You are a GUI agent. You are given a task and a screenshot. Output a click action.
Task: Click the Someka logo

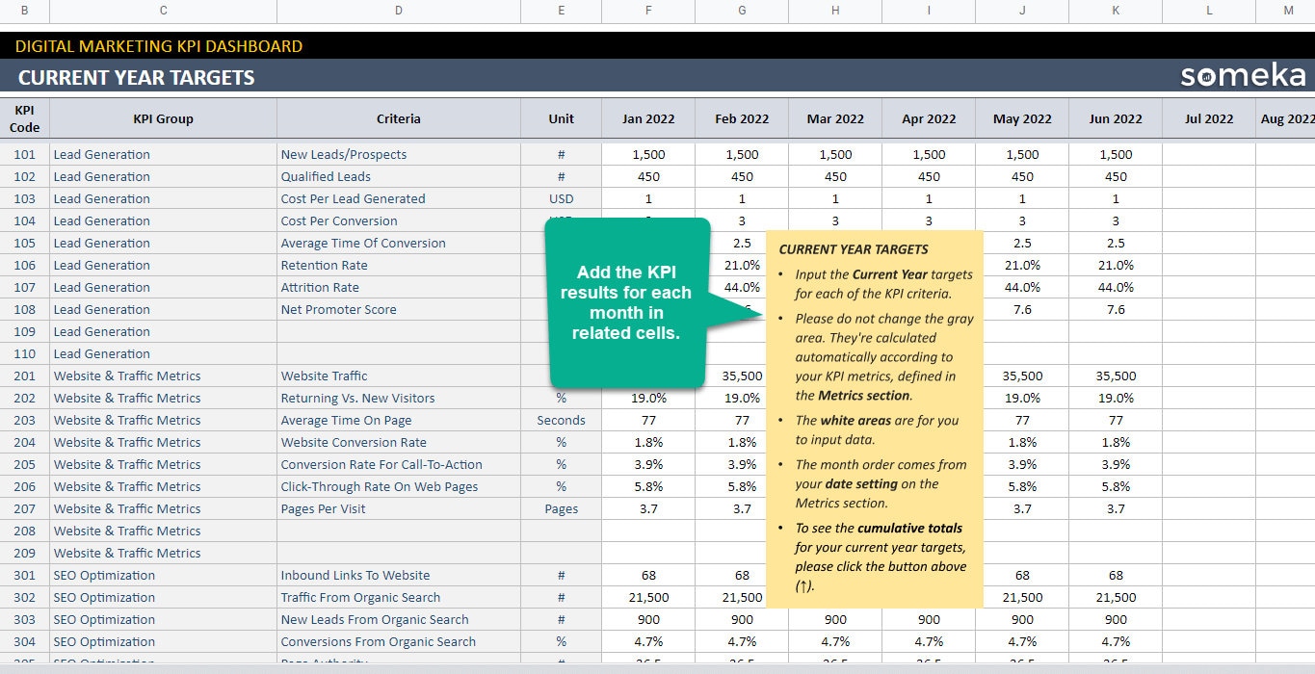(x=1243, y=74)
